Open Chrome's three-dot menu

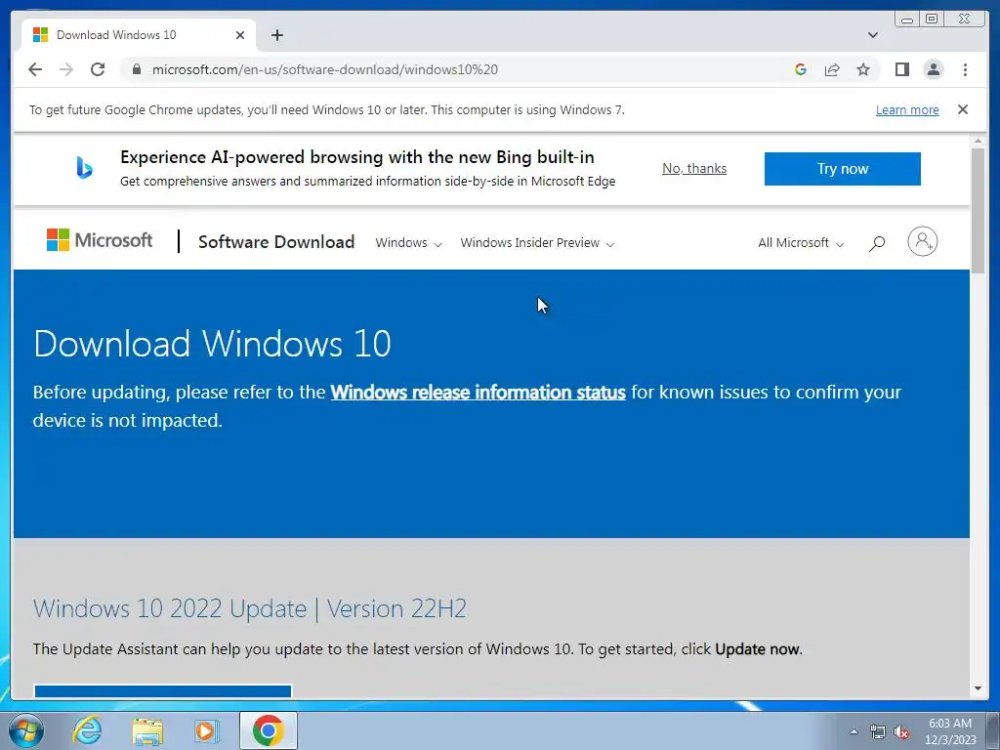(x=965, y=69)
